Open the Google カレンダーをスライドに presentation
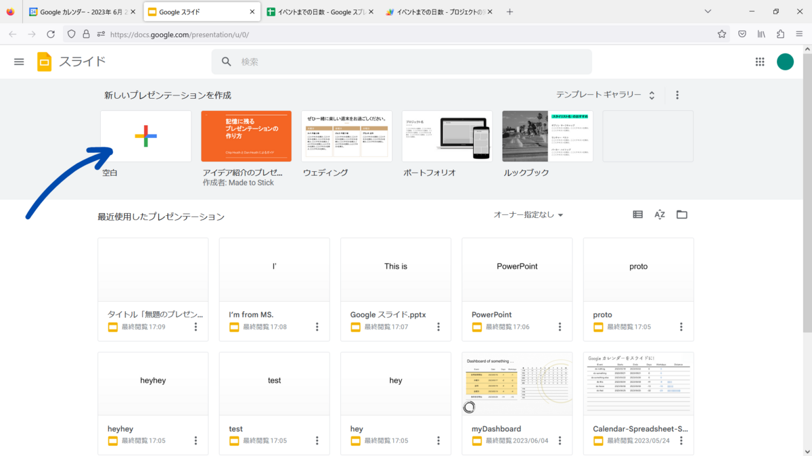 638,384
